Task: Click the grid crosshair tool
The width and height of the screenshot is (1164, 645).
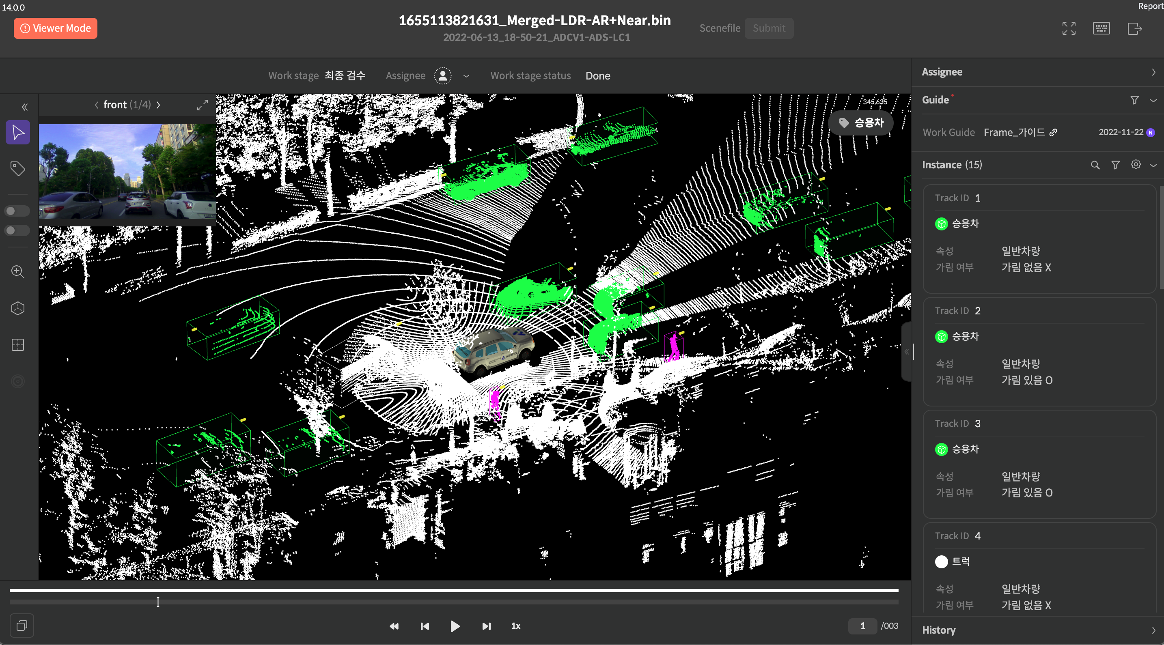Action: 17,345
